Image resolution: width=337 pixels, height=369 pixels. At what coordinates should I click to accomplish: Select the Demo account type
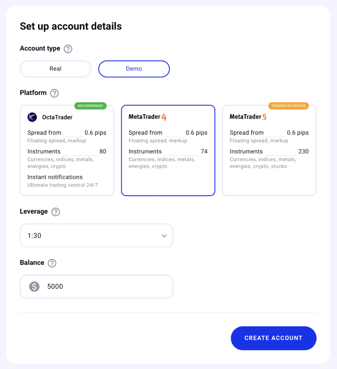(134, 69)
